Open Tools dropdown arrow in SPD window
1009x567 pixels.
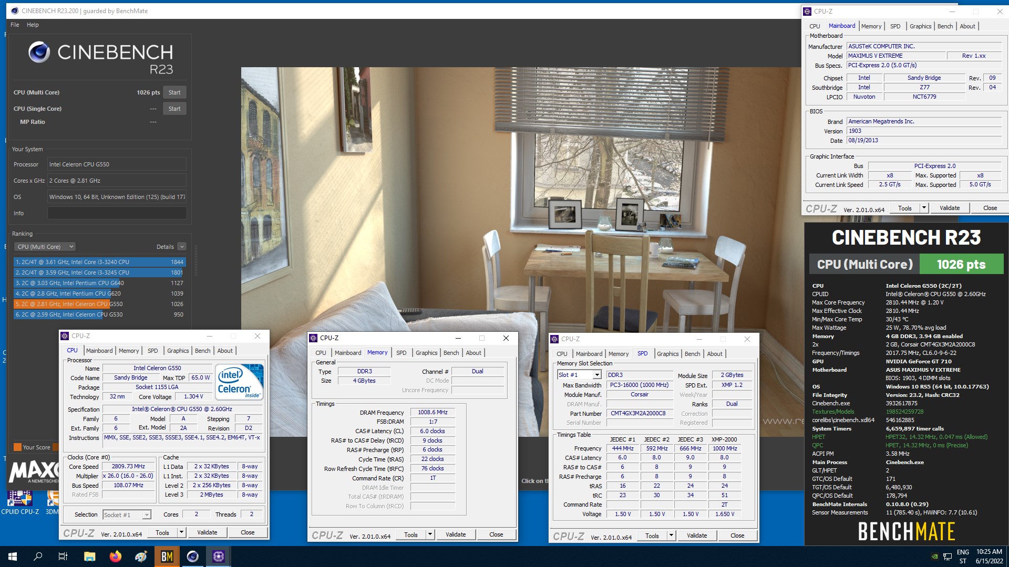click(x=671, y=535)
